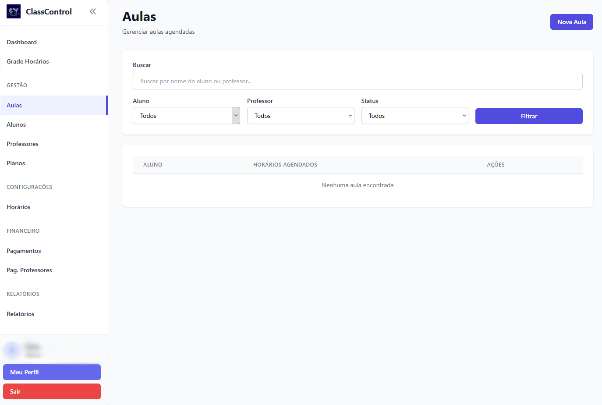Navigate to Professores section
This screenshot has width=602, height=405.
22,144
